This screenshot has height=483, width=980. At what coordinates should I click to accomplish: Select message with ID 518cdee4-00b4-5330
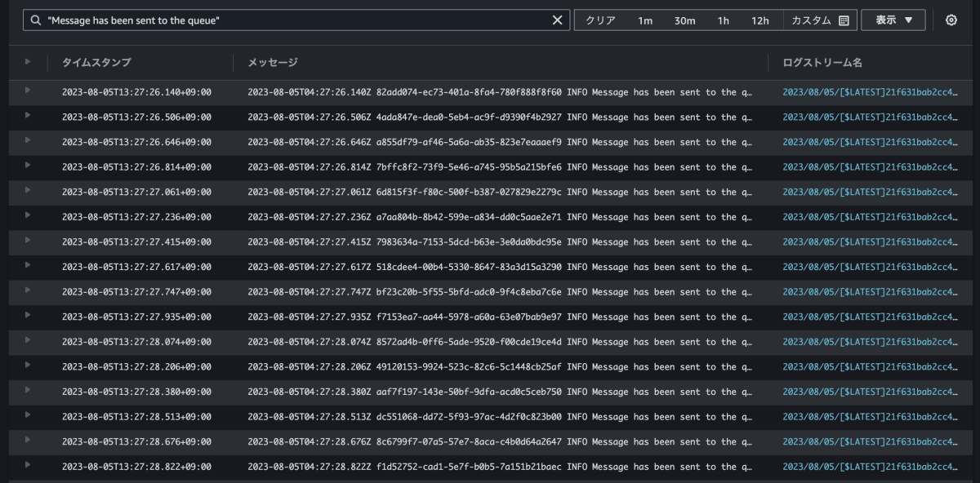pyautogui.click(x=500, y=267)
